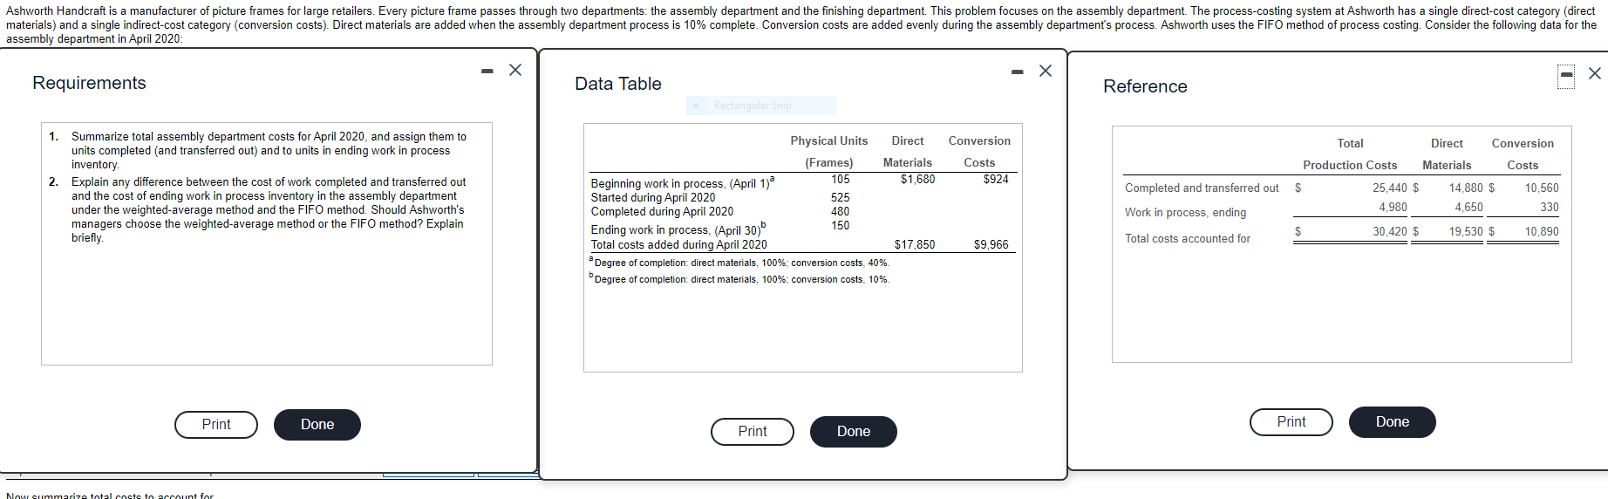Select the Requirements heading text

click(89, 83)
